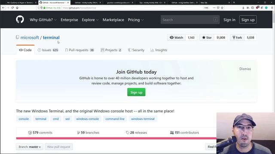Open the Projects tab
The image size is (275, 154).
click(x=111, y=50)
